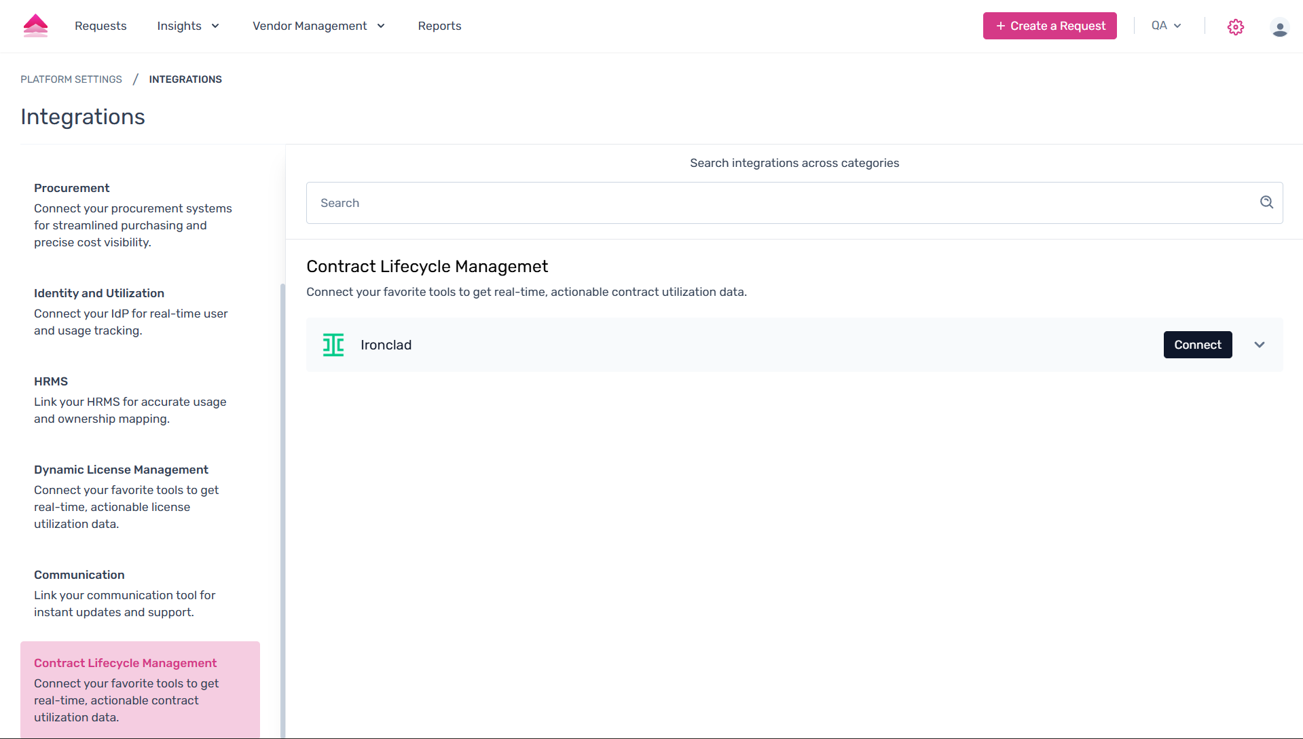This screenshot has width=1303, height=739.
Task: Open the user profile avatar
Action: 1279,27
